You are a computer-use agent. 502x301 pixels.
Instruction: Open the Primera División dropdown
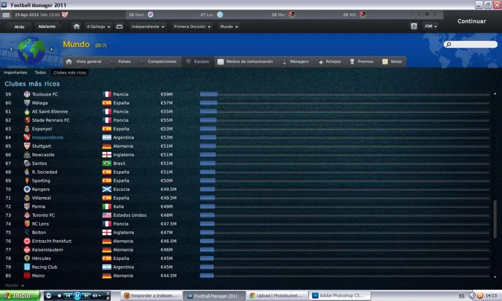192,26
